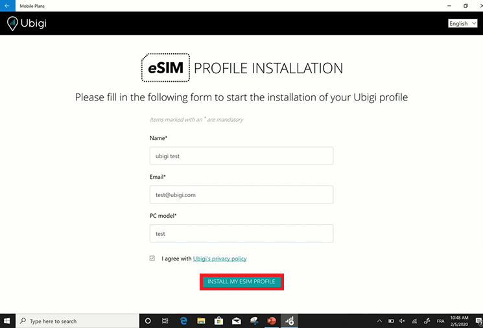Open Task View on the taskbar

[x=165, y=321]
